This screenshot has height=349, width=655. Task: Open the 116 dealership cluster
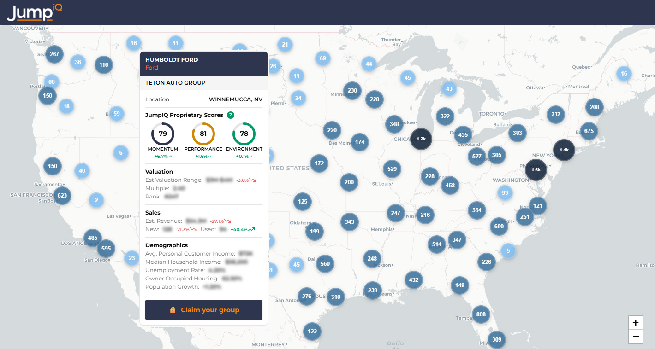[x=104, y=65]
